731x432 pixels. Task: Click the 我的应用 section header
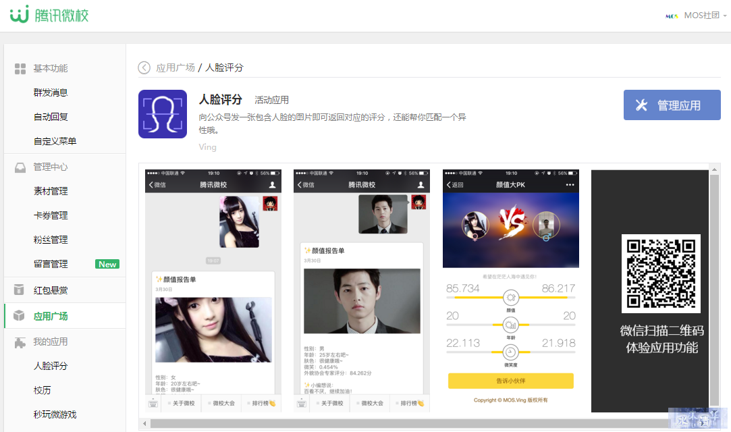point(51,342)
